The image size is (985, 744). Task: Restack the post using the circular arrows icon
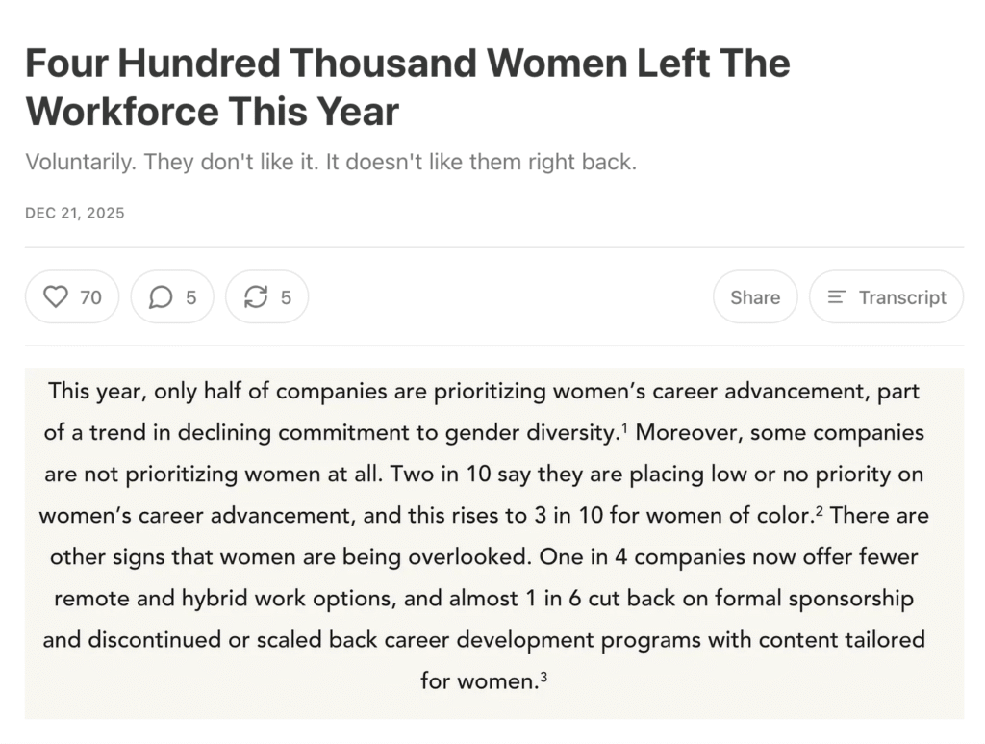point(256,297)
